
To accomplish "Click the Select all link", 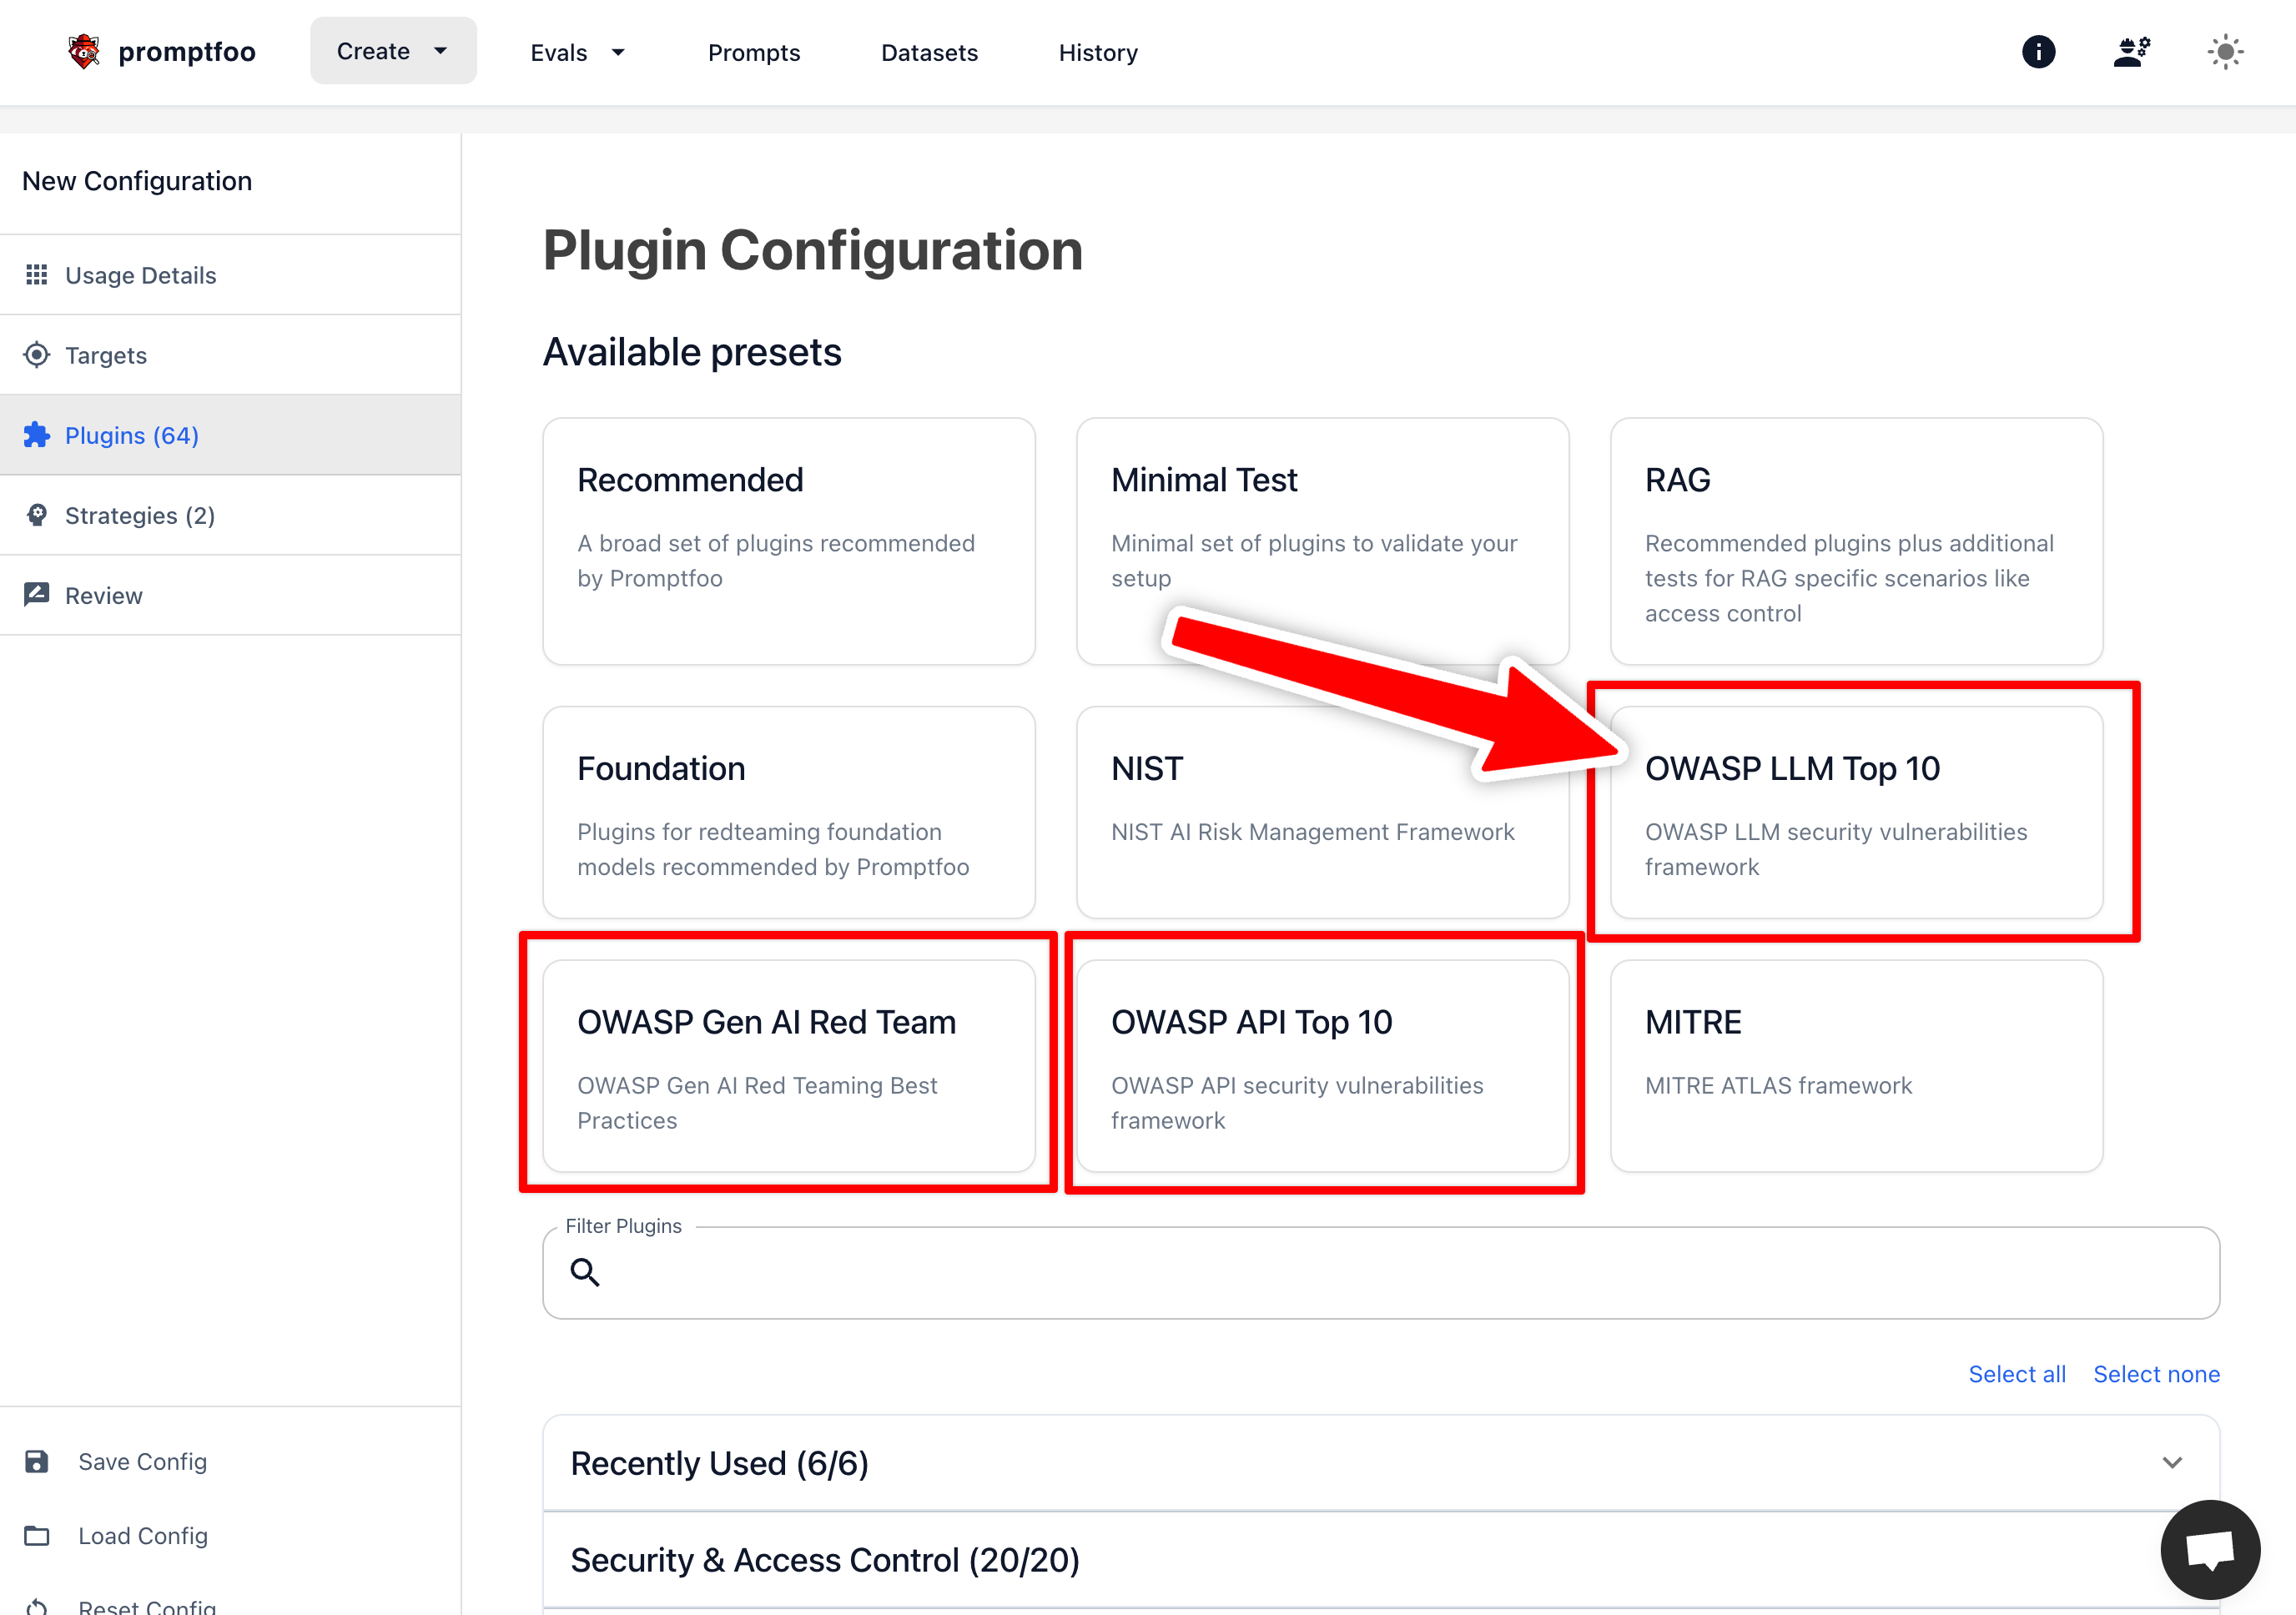I will tap(2016, 1373).
